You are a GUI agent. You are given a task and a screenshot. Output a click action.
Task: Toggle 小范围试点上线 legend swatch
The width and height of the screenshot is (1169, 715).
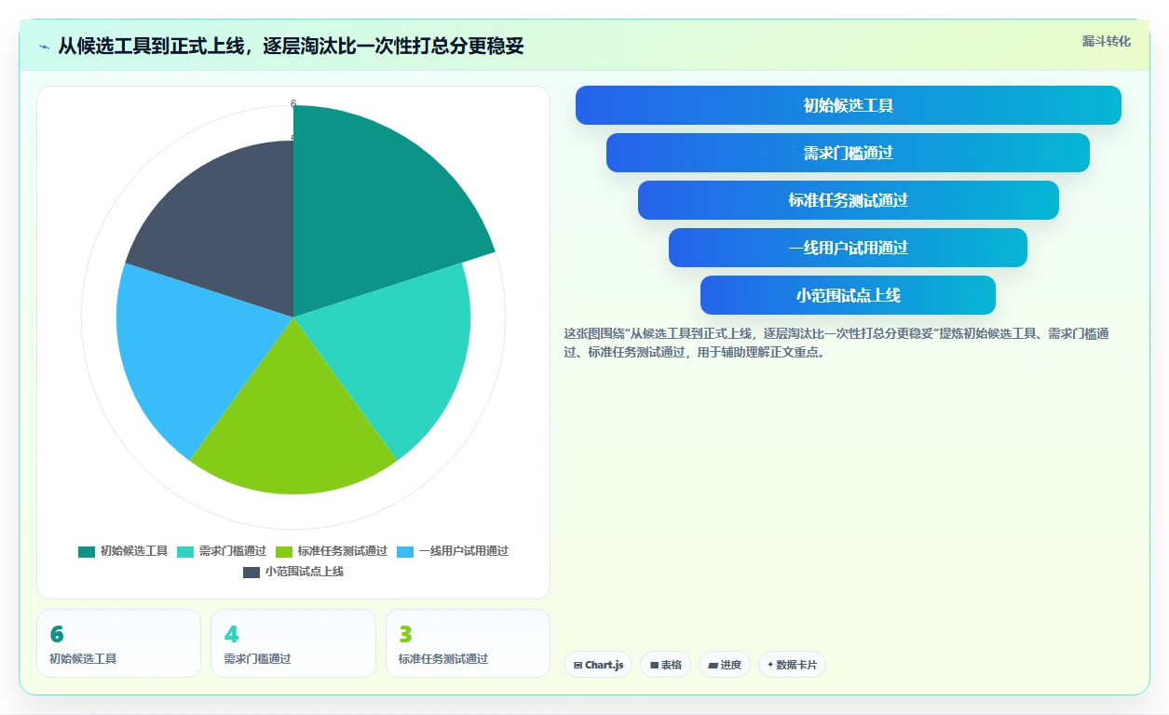(x=251, y=572)
